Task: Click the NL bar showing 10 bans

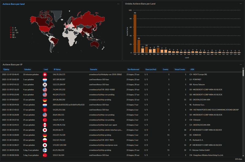Action: pos(142,51)
